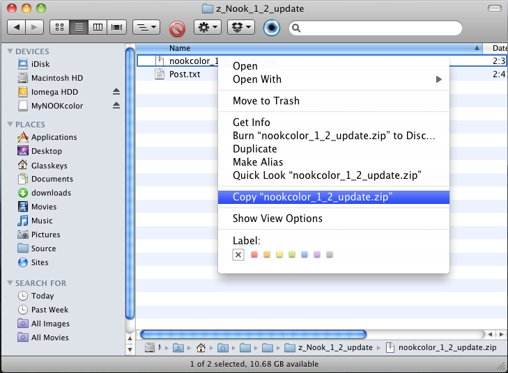
Task: Select Get Info from context menu
Action: click(252, 122)
